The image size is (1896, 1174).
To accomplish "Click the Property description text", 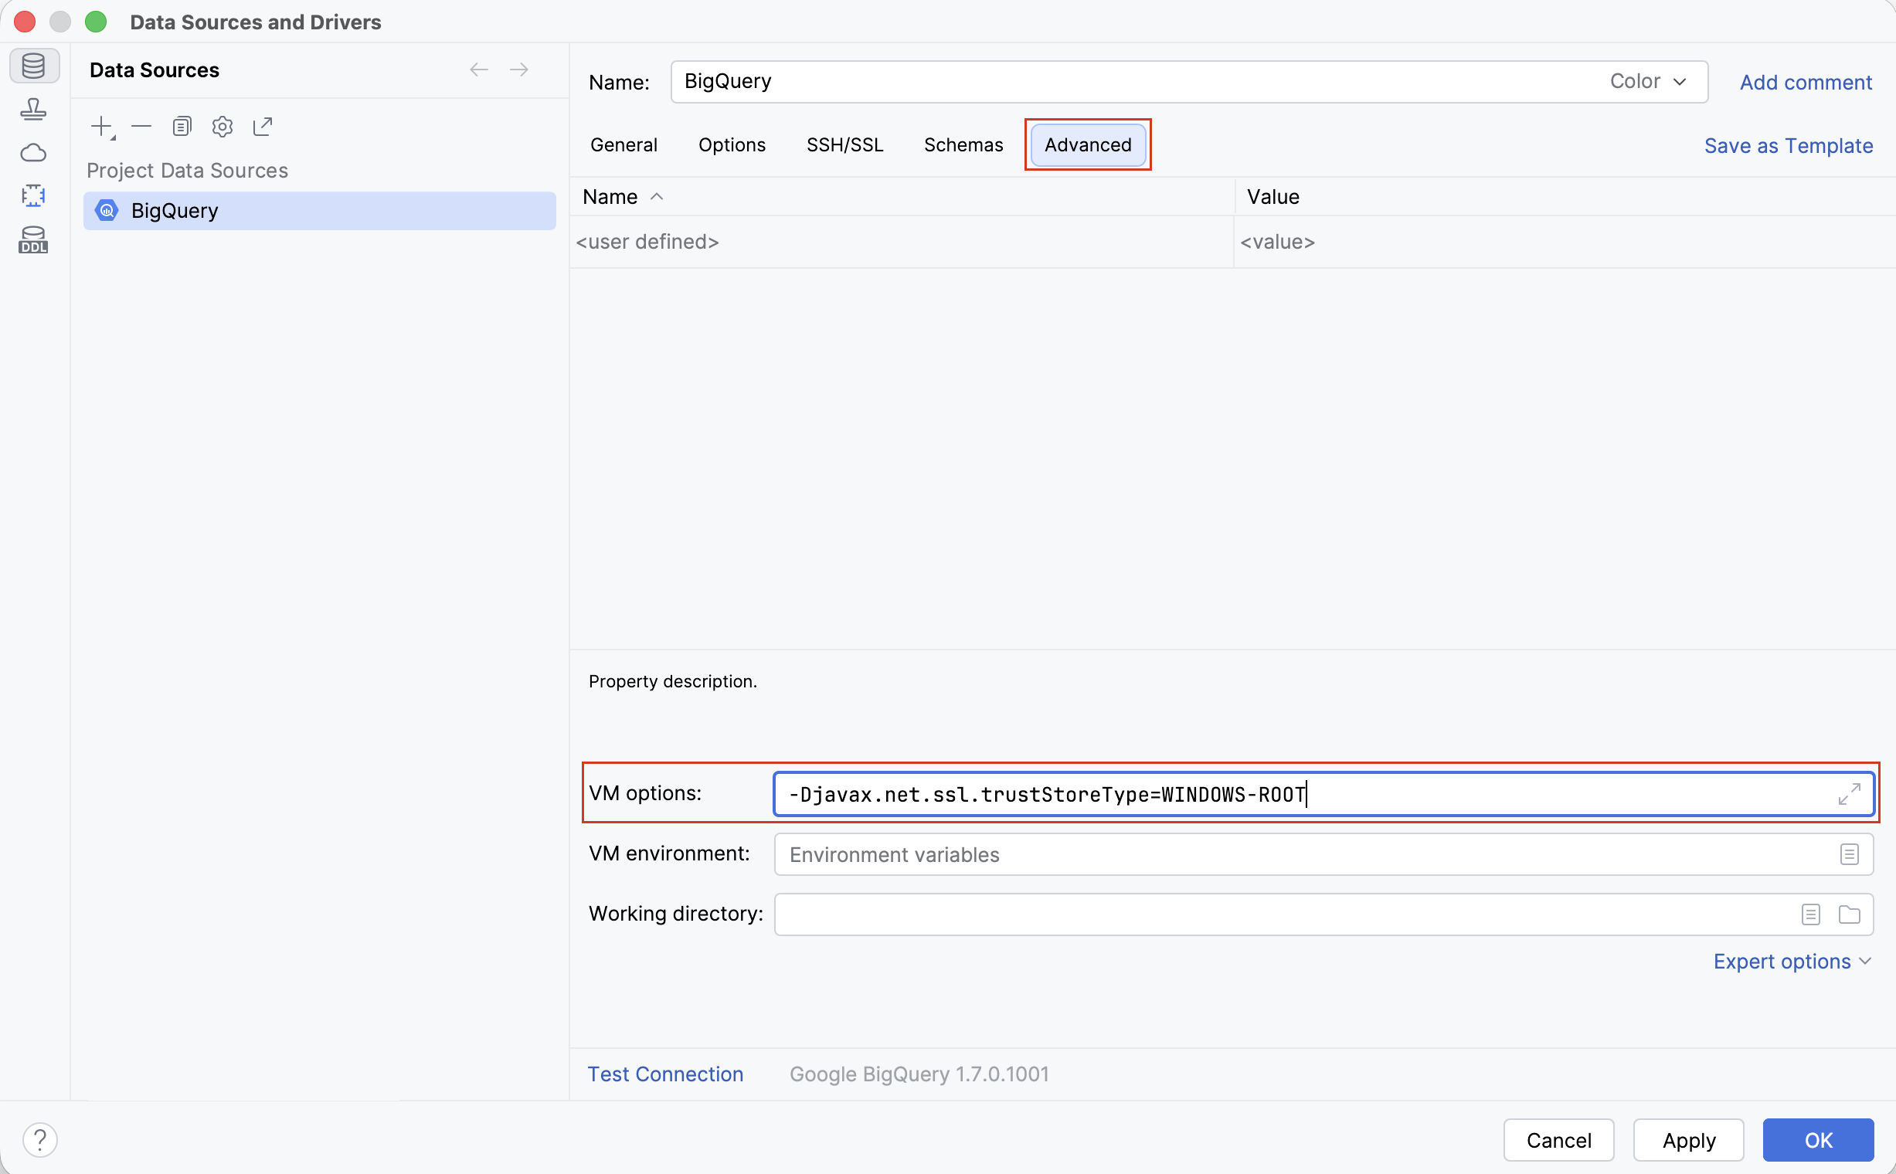I will click(673, 681).
